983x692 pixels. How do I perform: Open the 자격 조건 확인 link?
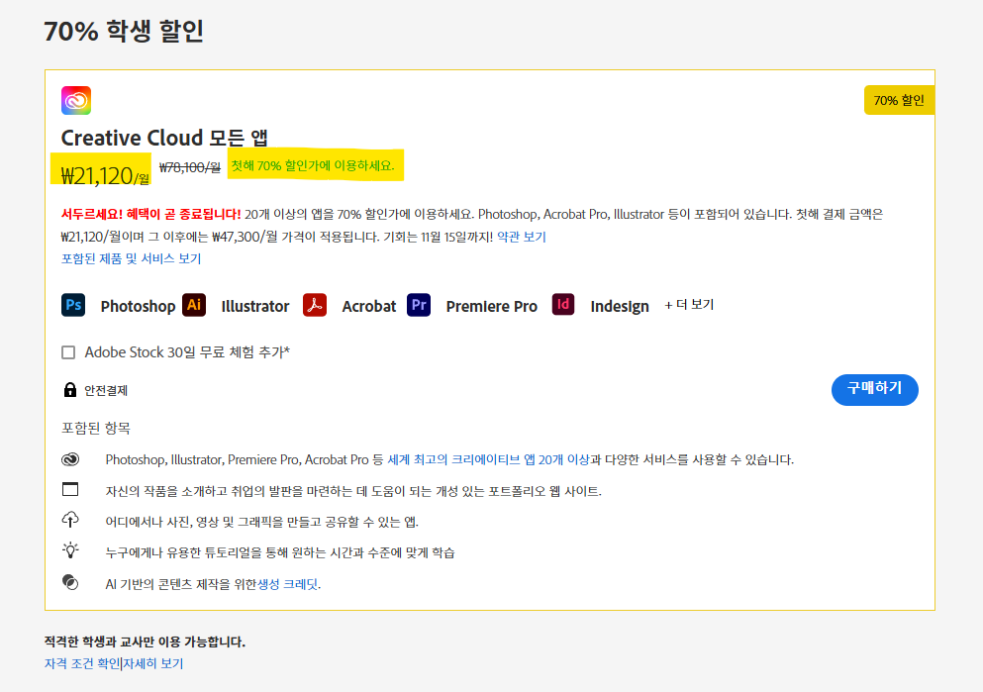(82, 663)
